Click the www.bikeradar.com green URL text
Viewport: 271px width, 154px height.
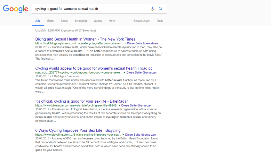(x=76, y=105)
